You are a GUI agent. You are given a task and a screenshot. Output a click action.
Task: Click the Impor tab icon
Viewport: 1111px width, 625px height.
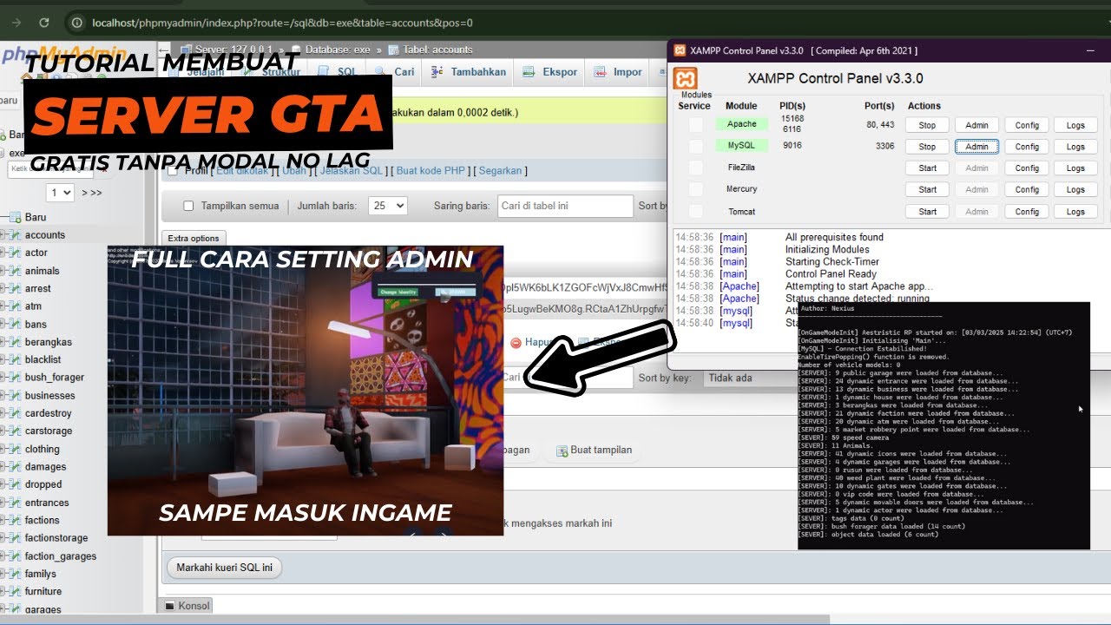click(x=602, y=72)
